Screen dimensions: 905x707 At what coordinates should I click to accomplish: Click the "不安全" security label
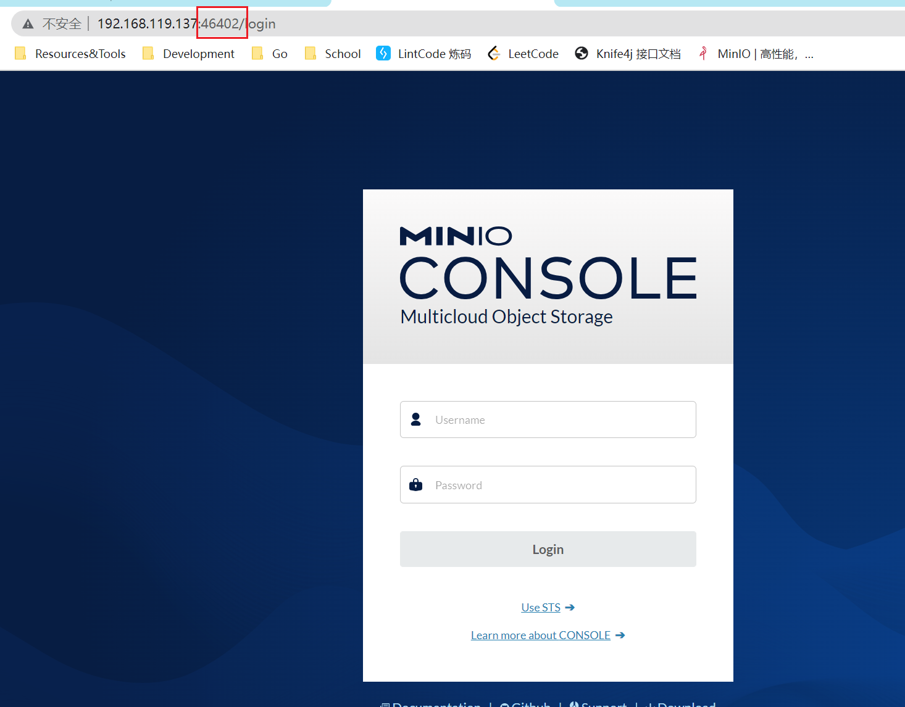(x=62, y=24)
